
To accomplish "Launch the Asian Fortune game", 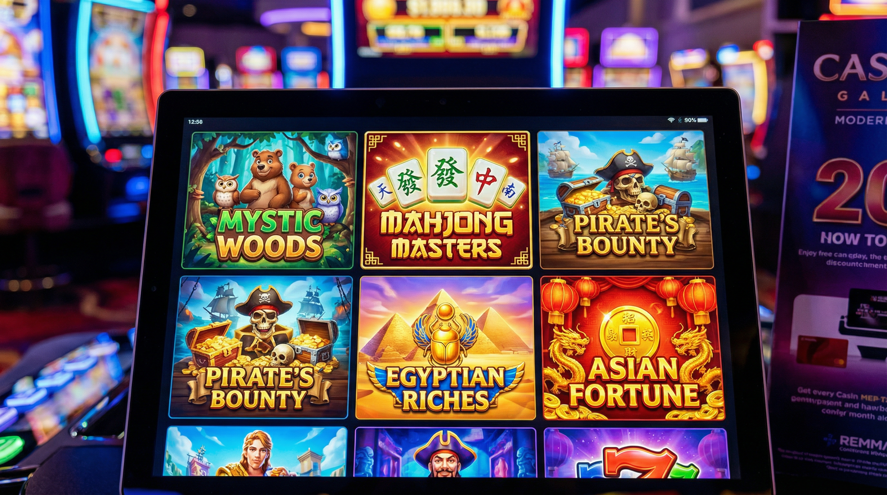I will click(633, 348).
